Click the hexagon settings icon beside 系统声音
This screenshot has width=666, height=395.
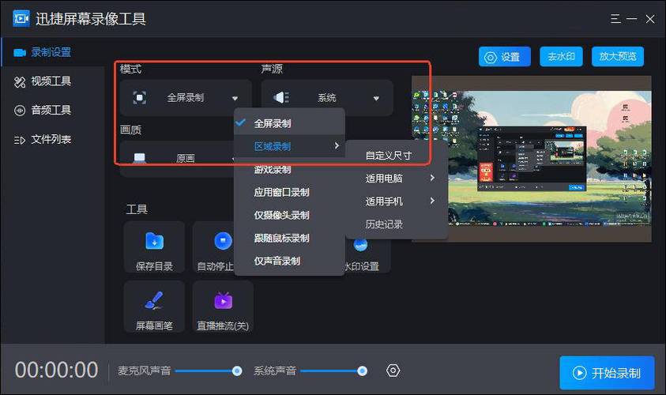(x=393, y=371)
